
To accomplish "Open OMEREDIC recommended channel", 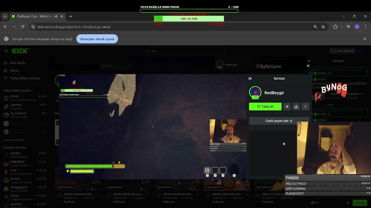I will [24, 163].
